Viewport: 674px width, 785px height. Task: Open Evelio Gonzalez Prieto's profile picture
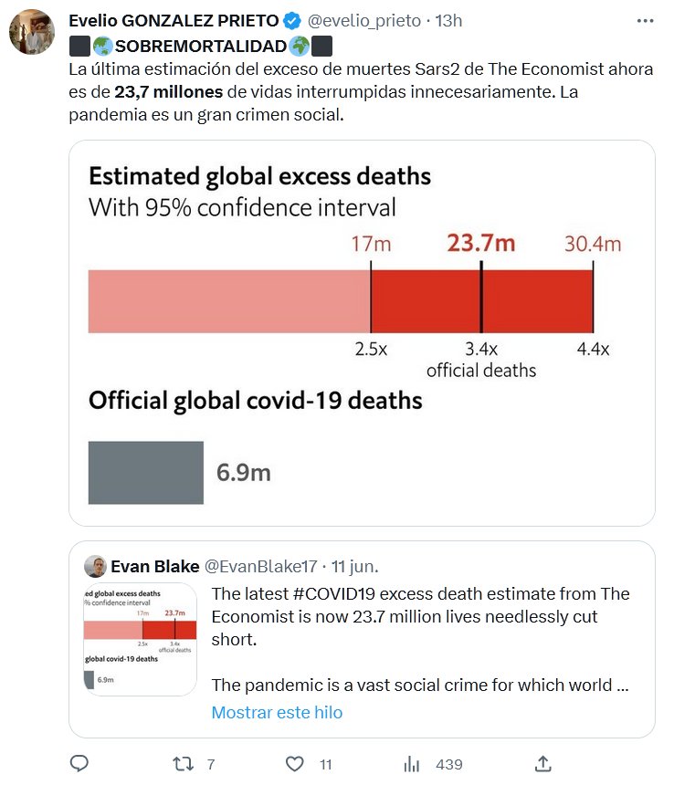click(x=32, y=32)
